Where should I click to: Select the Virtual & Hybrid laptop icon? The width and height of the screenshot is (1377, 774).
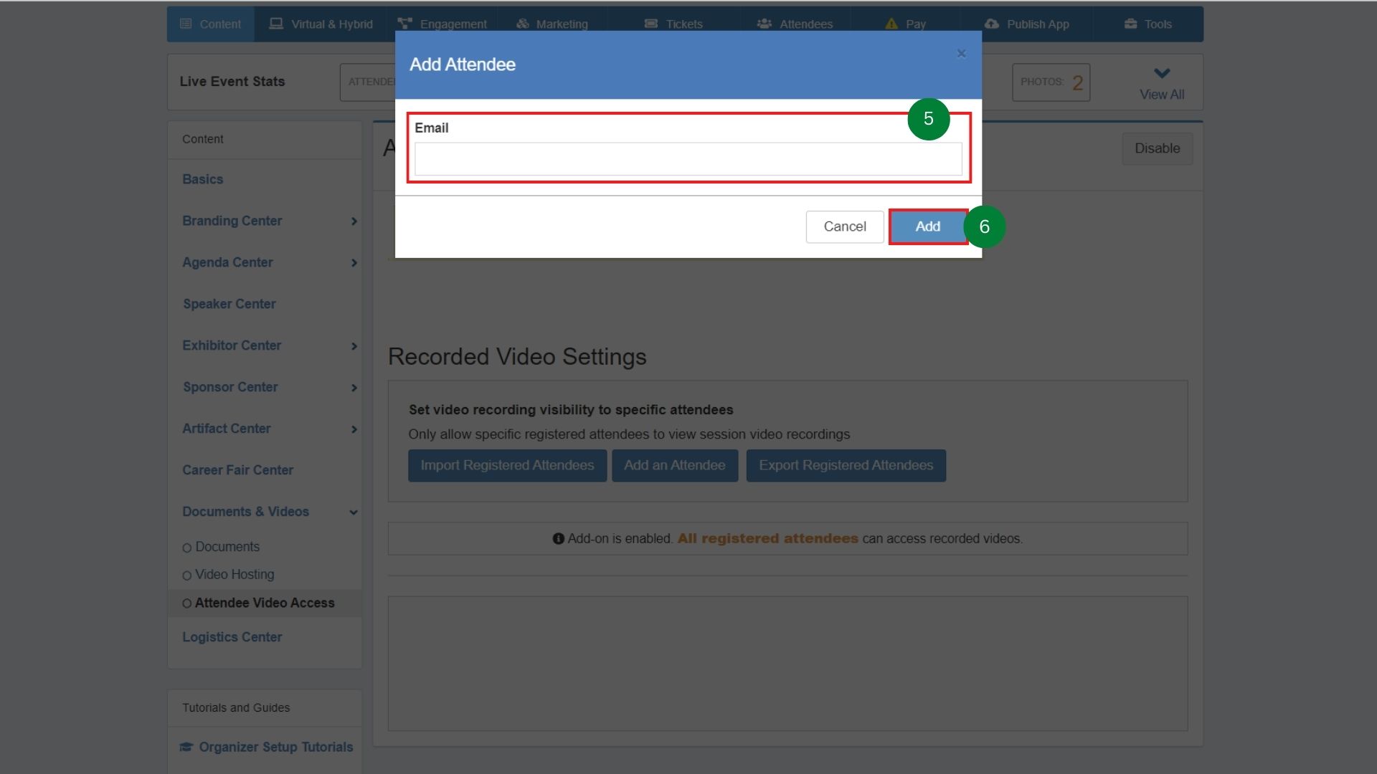tap(275, 23)
